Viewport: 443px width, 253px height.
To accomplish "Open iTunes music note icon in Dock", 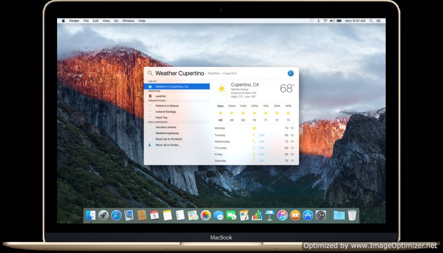I will point(282,215).
